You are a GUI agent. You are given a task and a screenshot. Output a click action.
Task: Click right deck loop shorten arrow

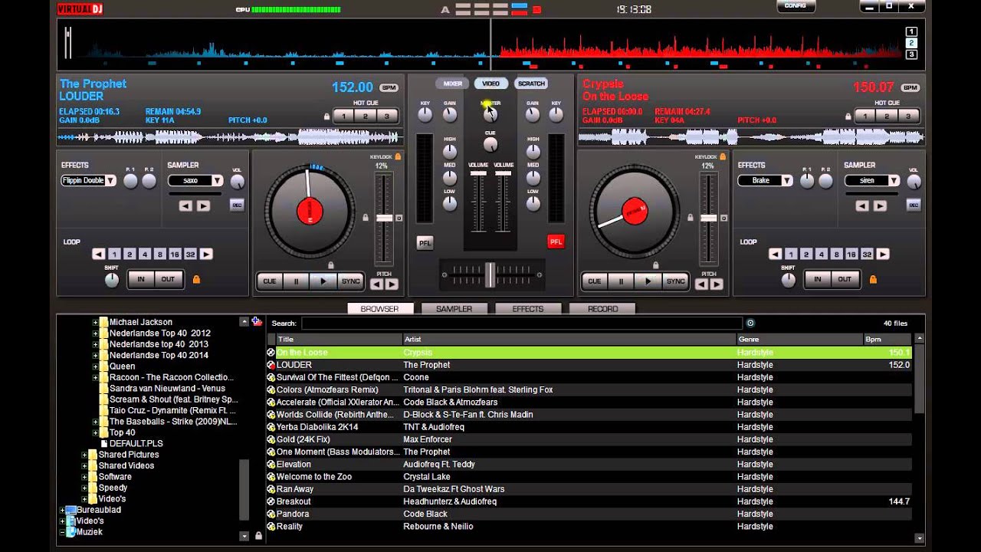(775, 254)
